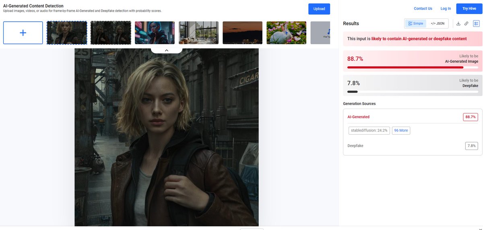Click the AI-Generated Image red progress bar

413,68
